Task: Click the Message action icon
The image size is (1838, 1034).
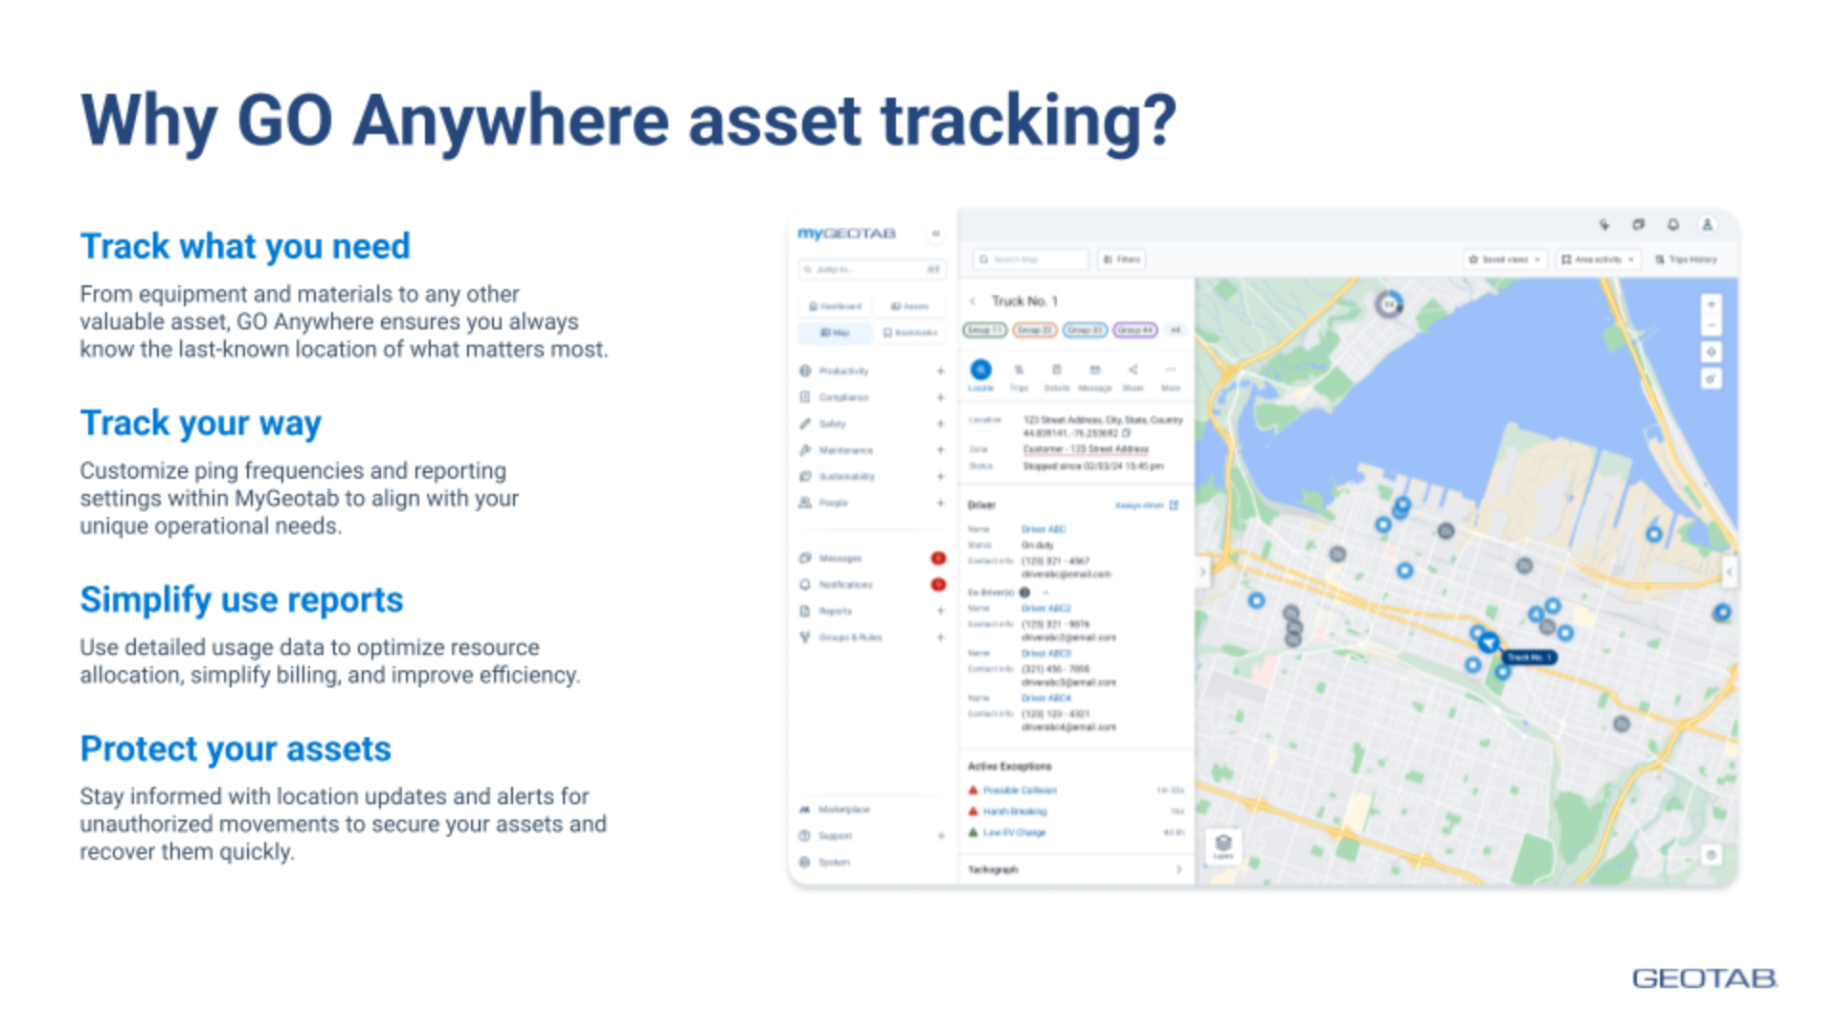Action: [1095, 370]
